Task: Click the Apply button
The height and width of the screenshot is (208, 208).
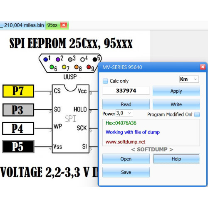Action: [176, 91]
